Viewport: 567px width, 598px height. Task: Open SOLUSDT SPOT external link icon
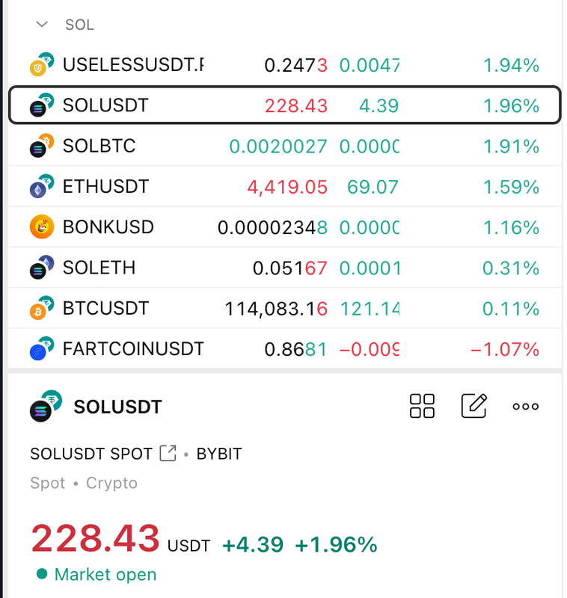coord(168,453)
